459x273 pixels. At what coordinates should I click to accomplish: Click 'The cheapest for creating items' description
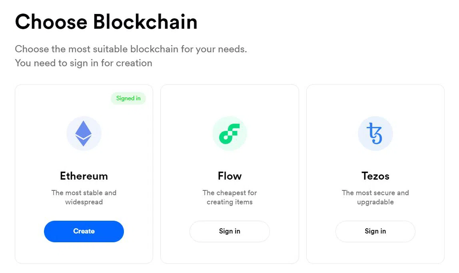(230, 197)
